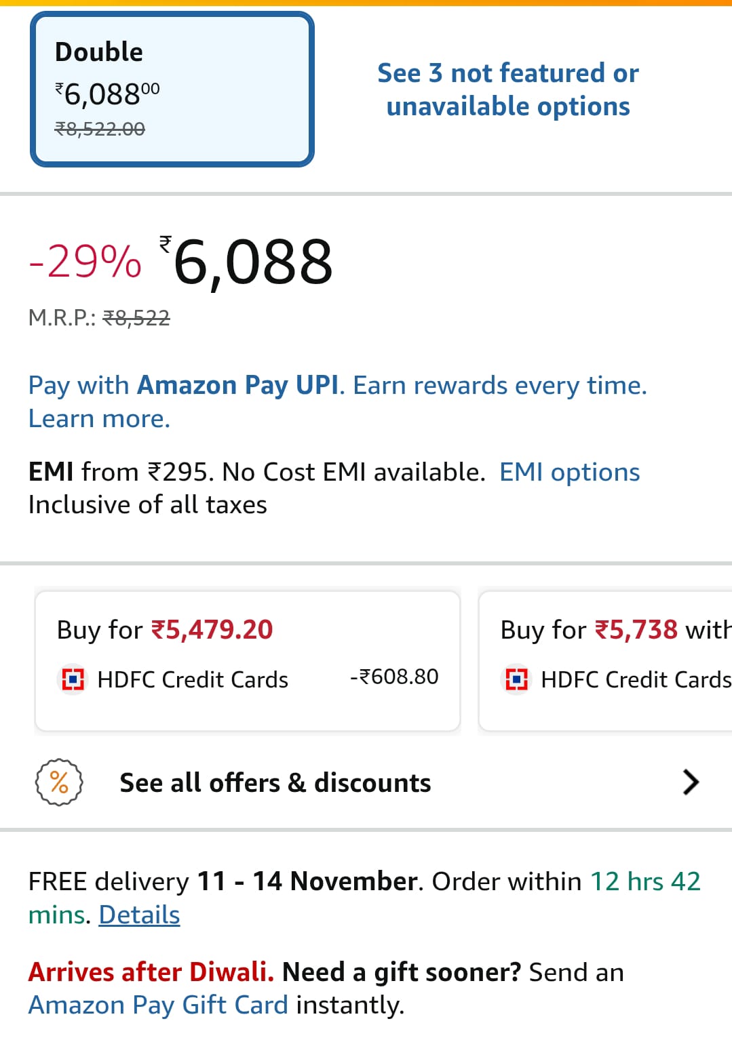Tap the HDFC logo in the ₹5,479.20 offer
The width and height of the screenshot is (732, 1038).
click(x=73, y=679)
